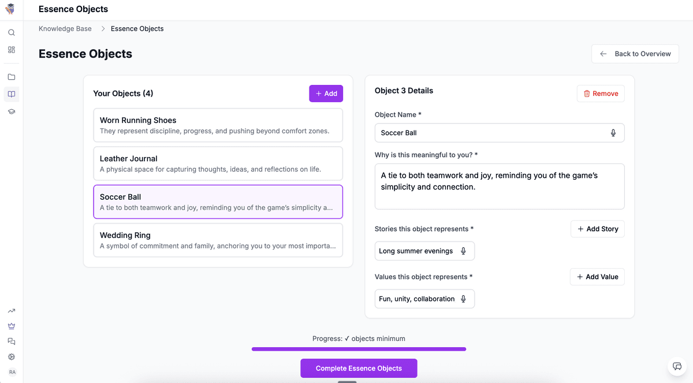Open the chat bubble in bottom-right corner
The height and width of the screenshot is (383, 693).
(676, 366)
